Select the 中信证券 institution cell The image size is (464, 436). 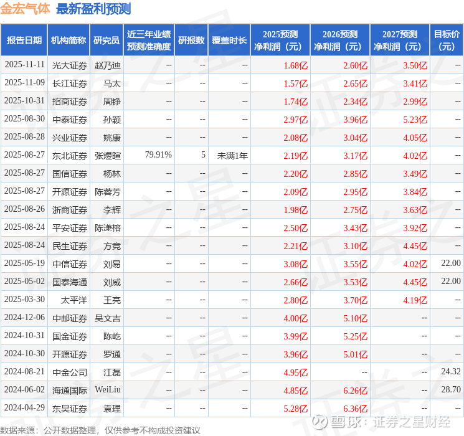70,264
